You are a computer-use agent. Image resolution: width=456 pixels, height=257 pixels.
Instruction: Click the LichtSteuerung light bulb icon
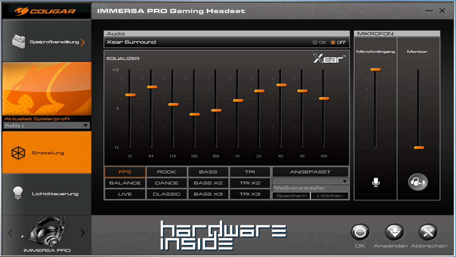[x=18, y=193]
